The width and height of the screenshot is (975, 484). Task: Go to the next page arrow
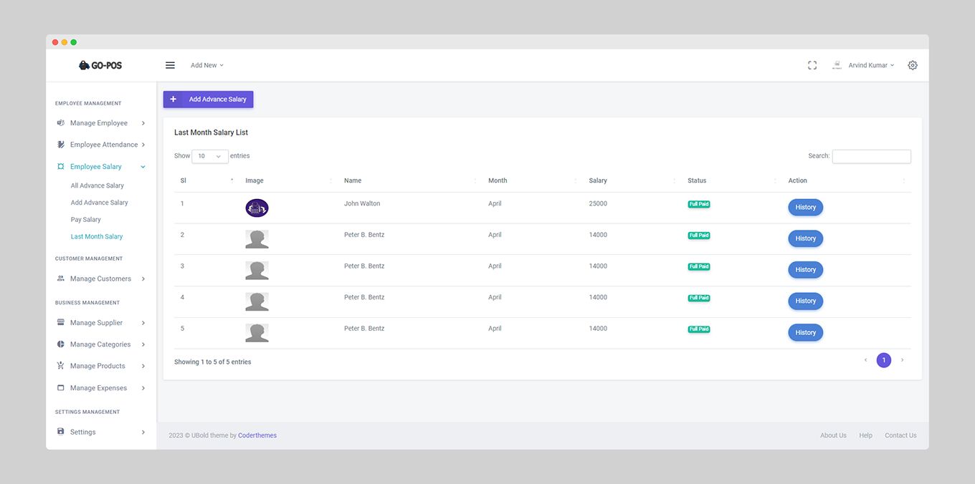coord(902,360)
